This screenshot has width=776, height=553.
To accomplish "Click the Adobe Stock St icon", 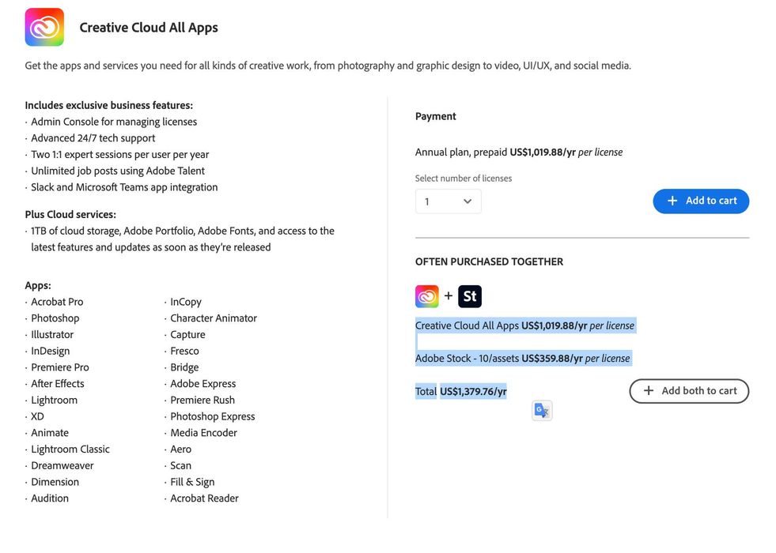I will [x=470, y=296].
